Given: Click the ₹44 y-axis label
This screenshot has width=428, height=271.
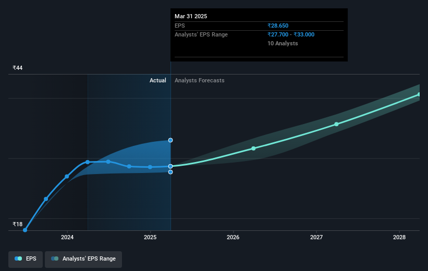Looking at the screenshot, I should [x=18, y=68].
